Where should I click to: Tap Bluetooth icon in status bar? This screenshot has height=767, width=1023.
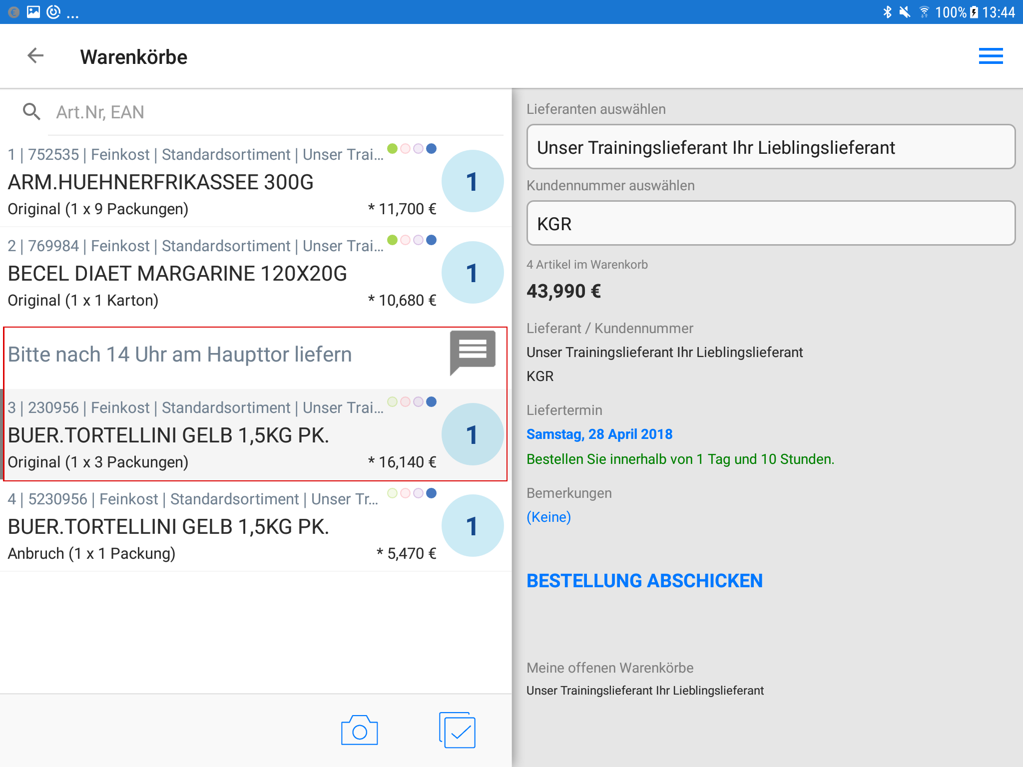point(887,12)
